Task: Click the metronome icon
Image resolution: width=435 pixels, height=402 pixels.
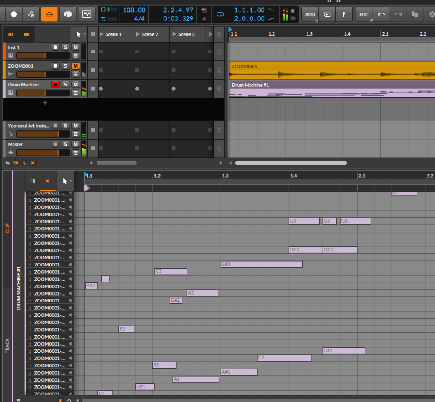Action: point(204,19)
